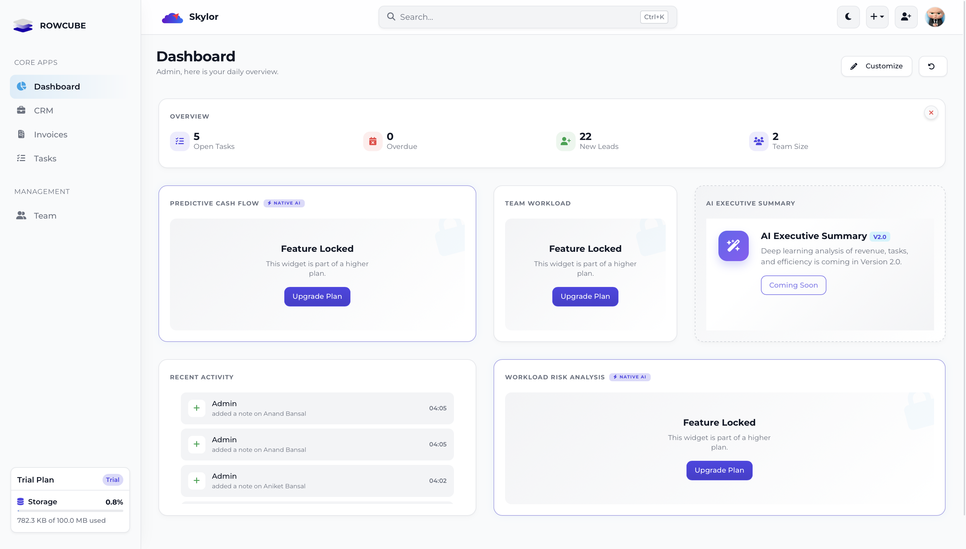
Task: Open the Team management page
Action: pos(45,215)
